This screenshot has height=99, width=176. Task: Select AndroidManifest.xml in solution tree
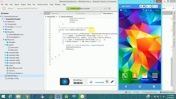pos(16,34)
